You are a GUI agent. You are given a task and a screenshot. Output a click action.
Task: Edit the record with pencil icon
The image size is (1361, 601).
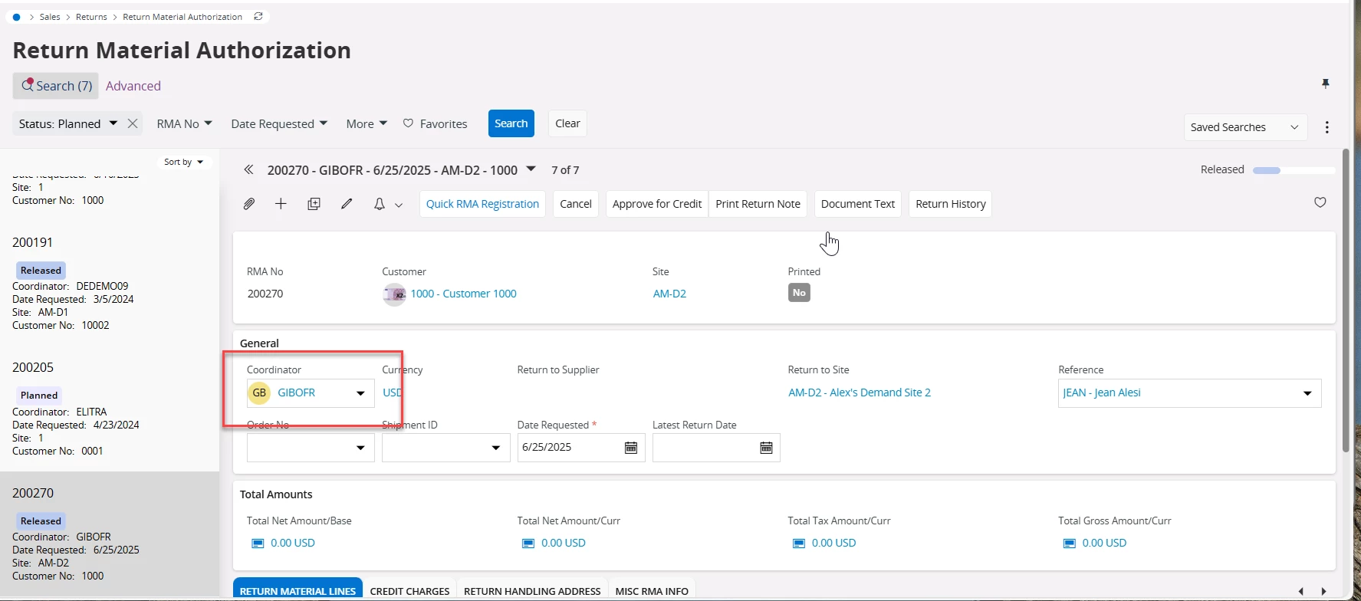(347, 204)
